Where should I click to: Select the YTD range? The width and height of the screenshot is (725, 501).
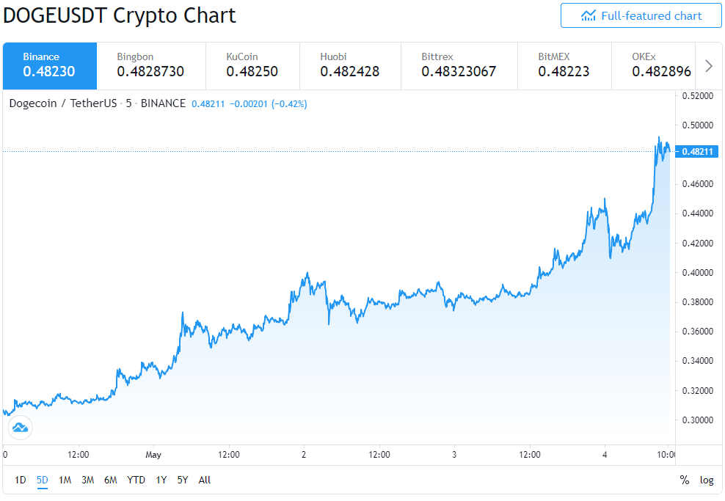(136, 480)
